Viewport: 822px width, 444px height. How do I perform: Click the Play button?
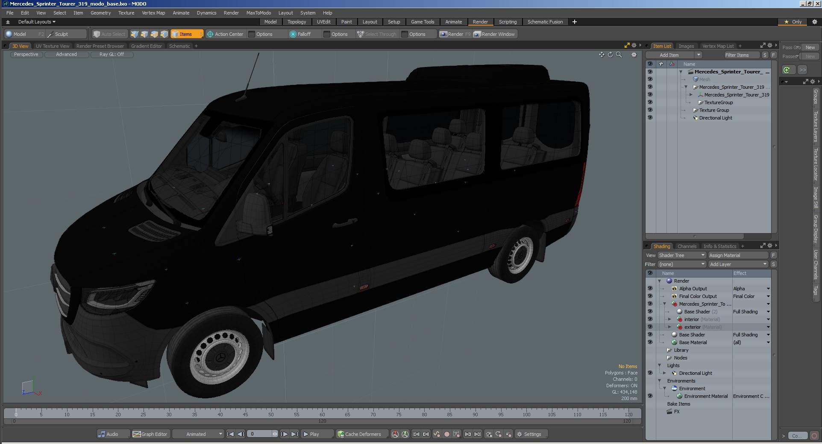317,434
